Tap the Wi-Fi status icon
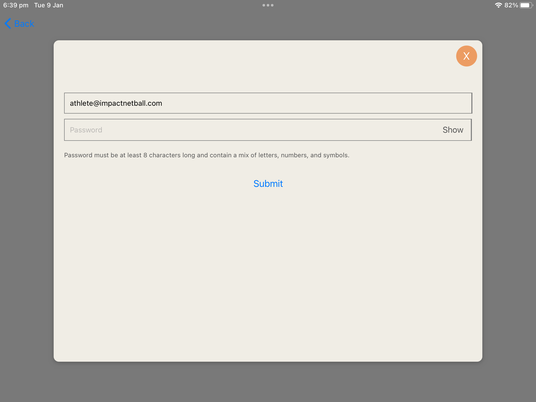 coord(498,5)
